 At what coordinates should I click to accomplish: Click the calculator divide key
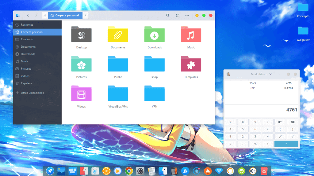267,122
